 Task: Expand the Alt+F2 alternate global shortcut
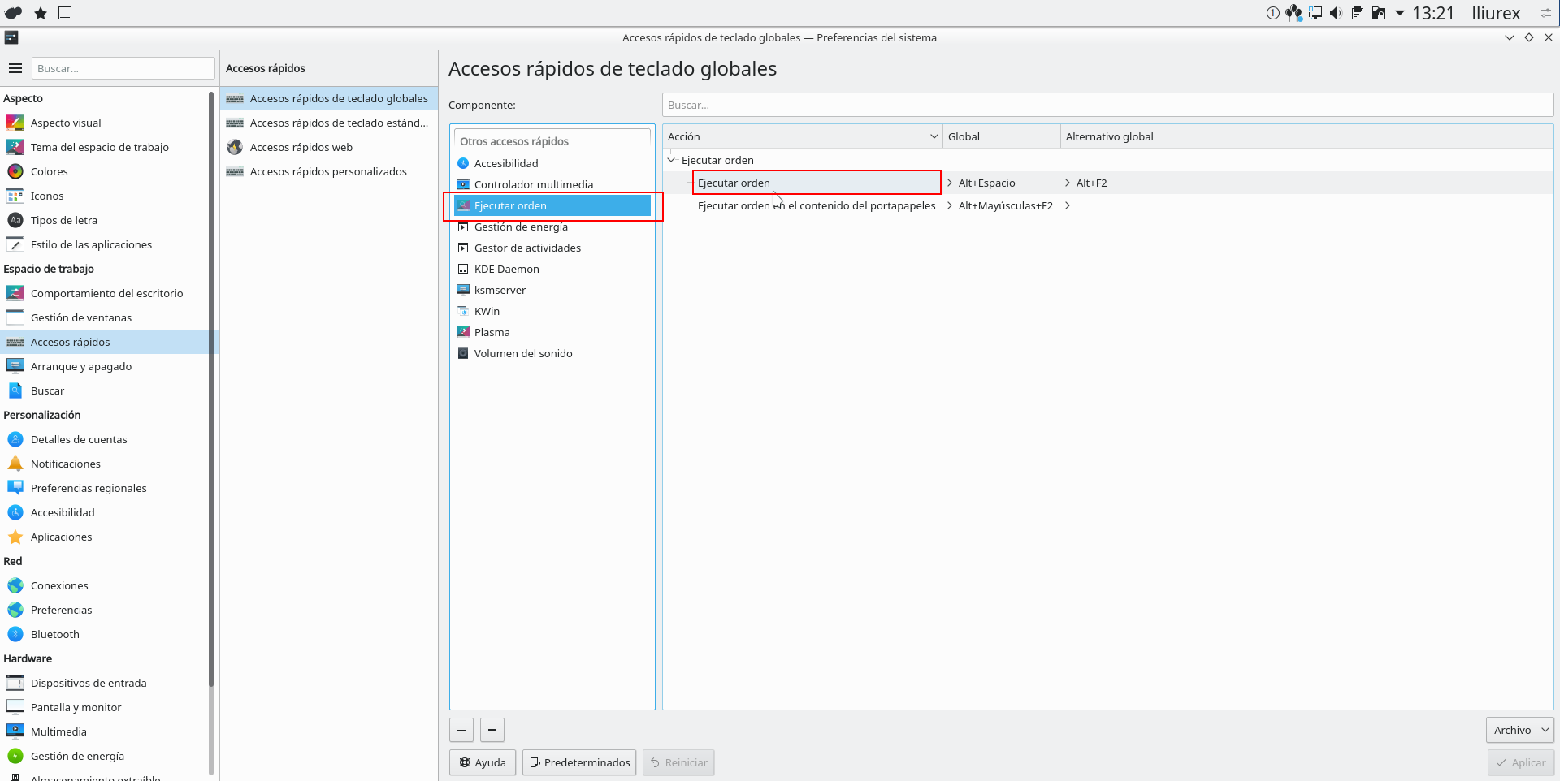point(1068,183)
